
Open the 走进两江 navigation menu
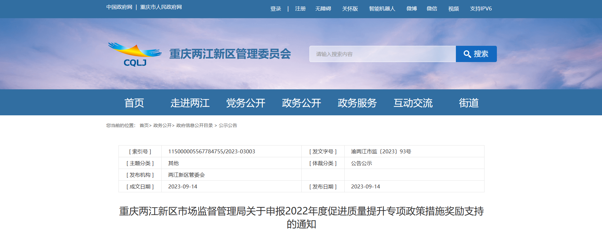click(x=190, y=103)
